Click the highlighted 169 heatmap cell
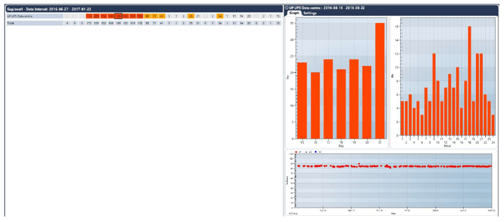Image resolution: width=504 pixels, height=222 pixels. point(118,16)
